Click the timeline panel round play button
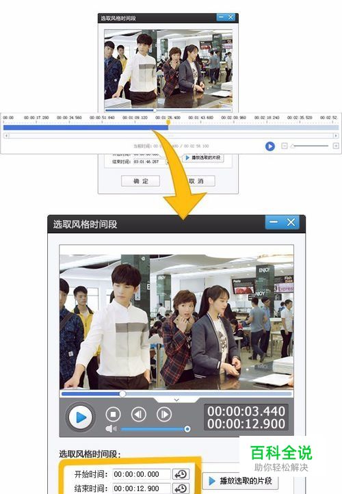 (x=270, y=146)
